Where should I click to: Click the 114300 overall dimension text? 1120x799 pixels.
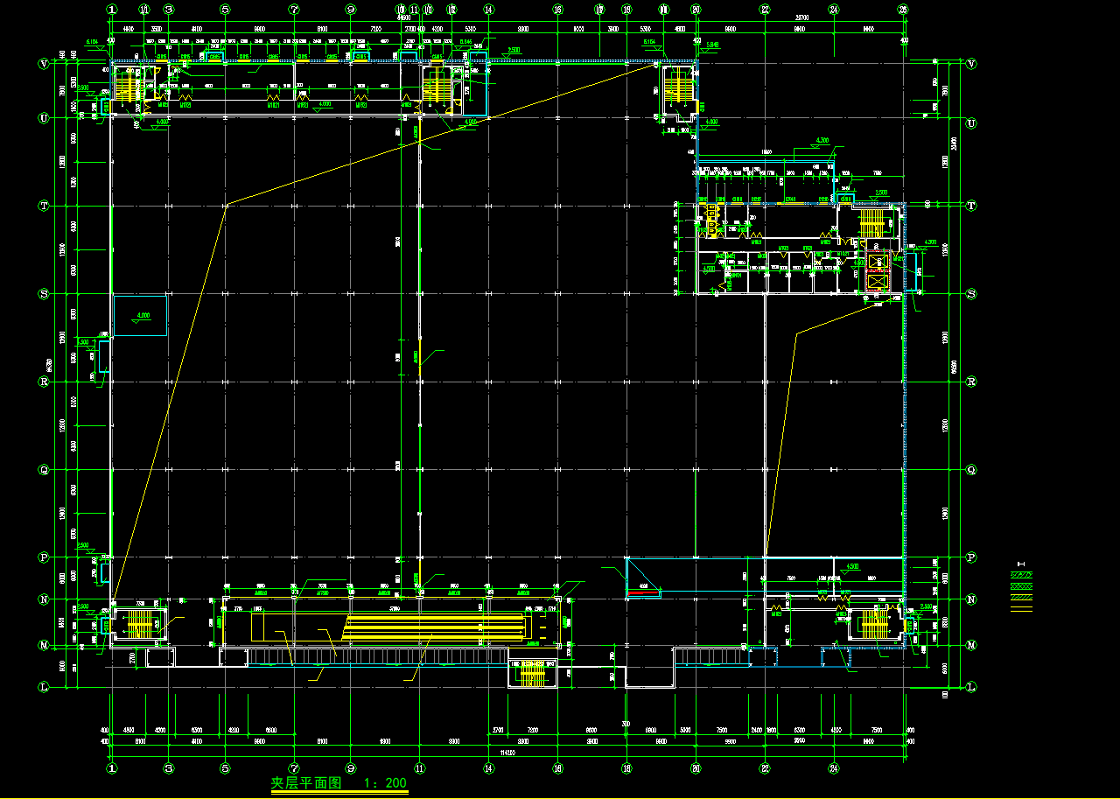pyautogui.click(x=507, y=752)
